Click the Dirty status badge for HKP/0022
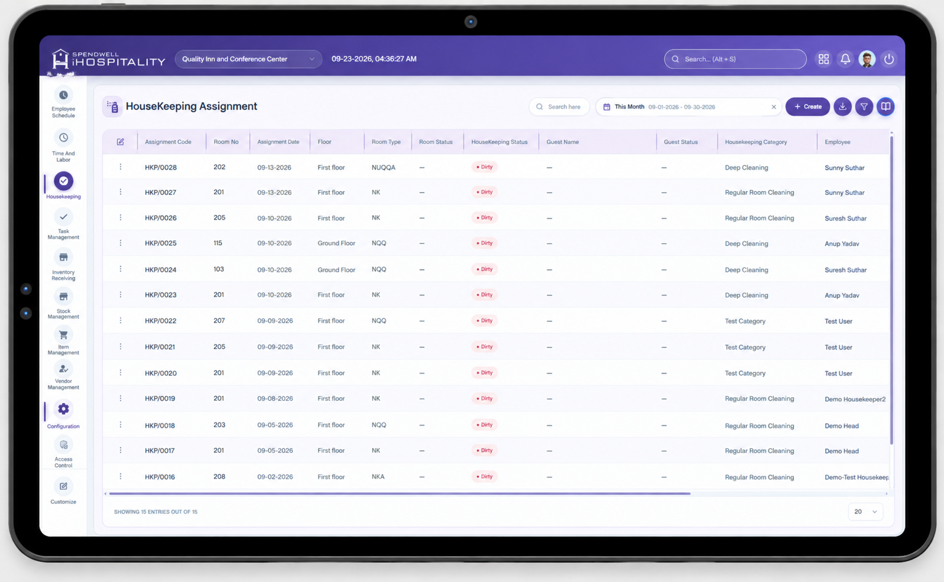Image resolution: width=944 pixels, height=582 pixels. click(x=484, y=321)
